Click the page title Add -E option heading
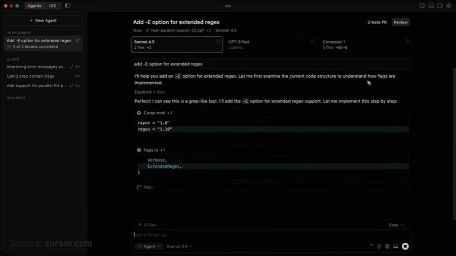 coord(176,22)
